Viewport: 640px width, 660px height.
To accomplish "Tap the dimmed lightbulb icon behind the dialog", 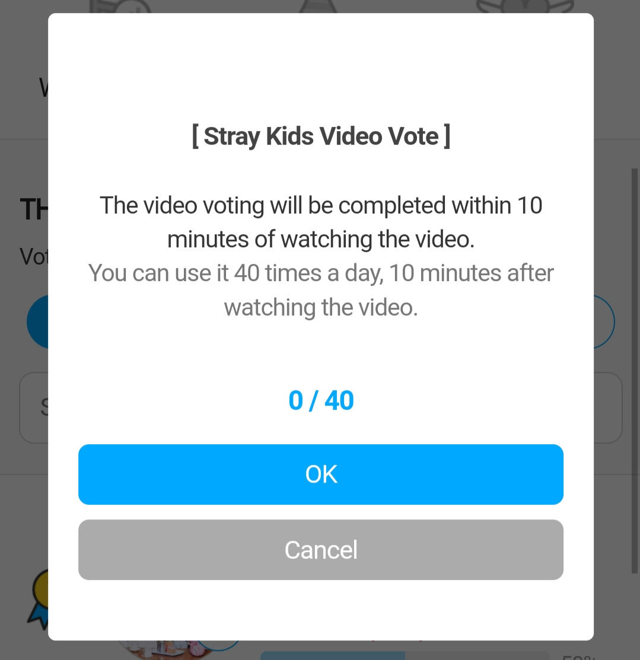I will click(x=120, y=7).
